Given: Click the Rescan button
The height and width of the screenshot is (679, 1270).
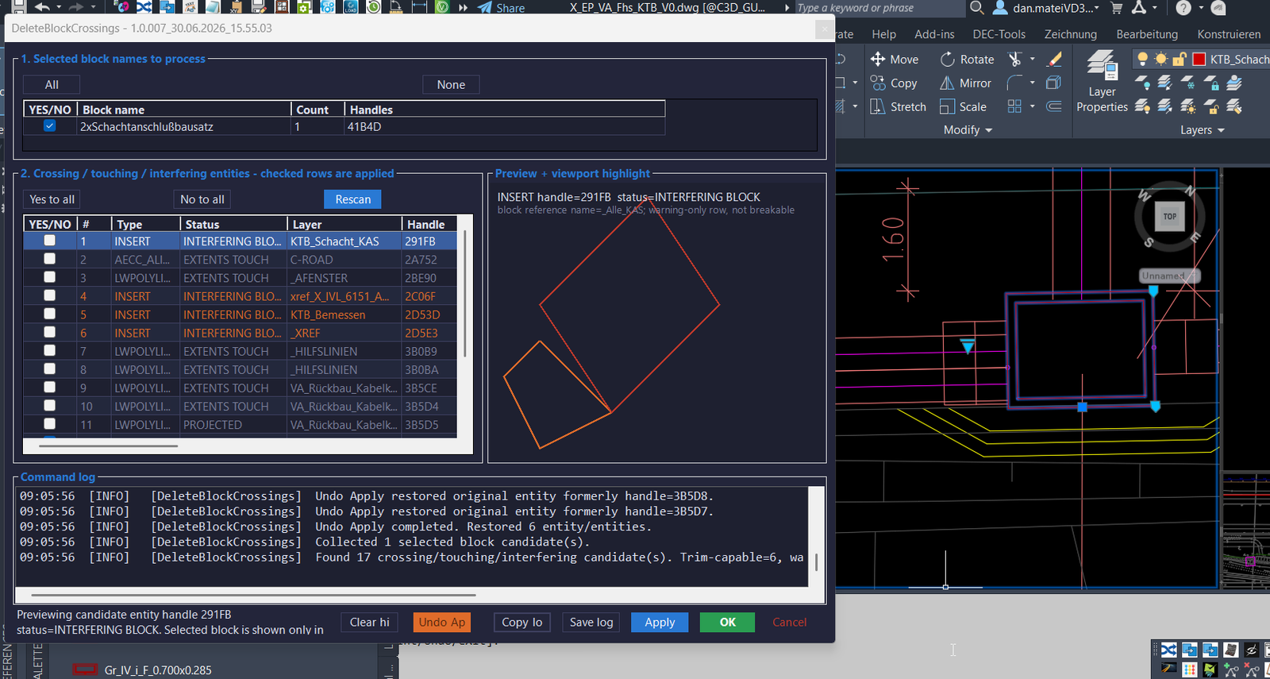Looking at the screenshot, I should pos(352,199).
